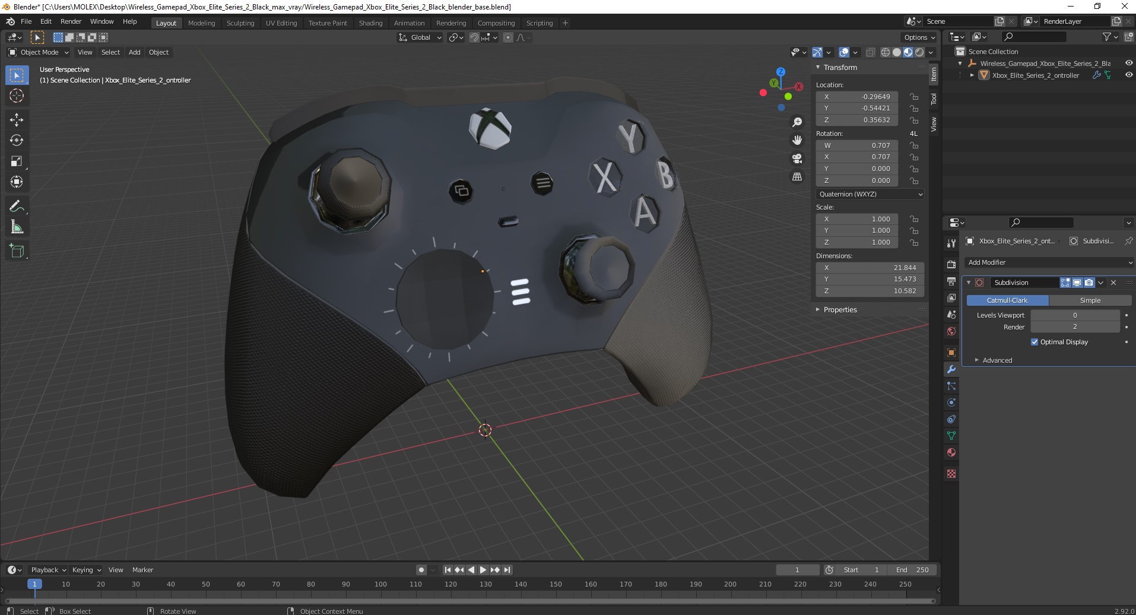This screenshot has height=615, width=1136.
Task: Toggle X-ray display
Action: coord(871,52)
